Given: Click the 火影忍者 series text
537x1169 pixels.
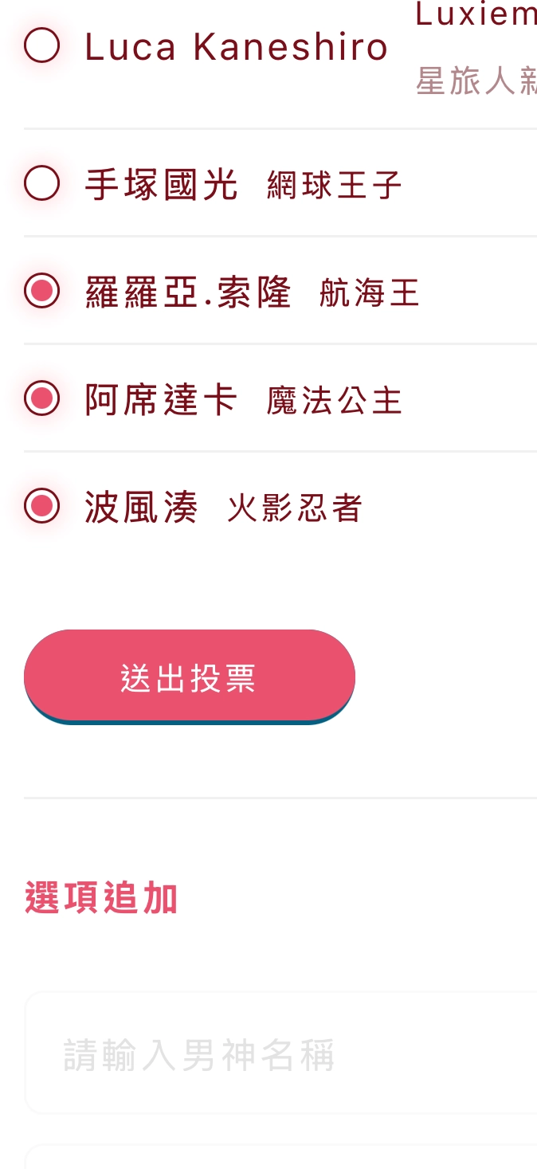Looking at the screenshot, I should [295, 508].
